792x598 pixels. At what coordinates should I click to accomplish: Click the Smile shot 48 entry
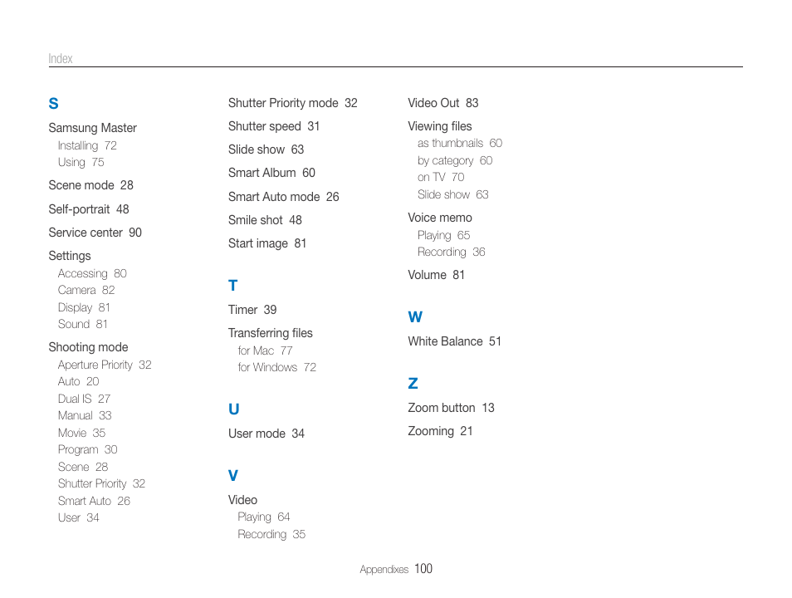(x=265, y=220)
